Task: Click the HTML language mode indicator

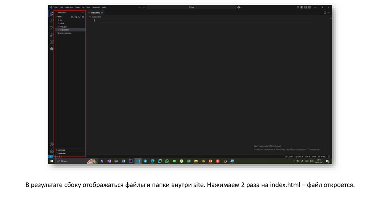Action: click(322, 157)
